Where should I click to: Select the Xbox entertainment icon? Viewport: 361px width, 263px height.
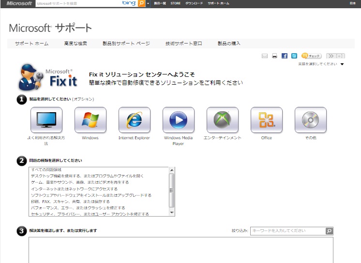[223, 119]
